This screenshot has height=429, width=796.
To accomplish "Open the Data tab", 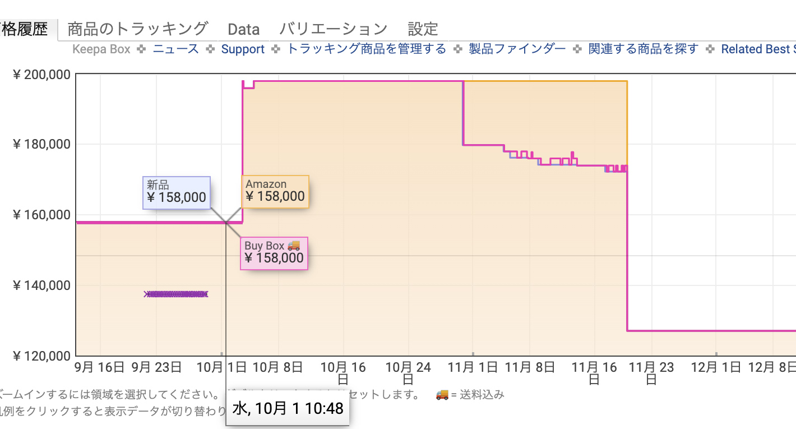I will pyautogui.click(x=244, y=29).
